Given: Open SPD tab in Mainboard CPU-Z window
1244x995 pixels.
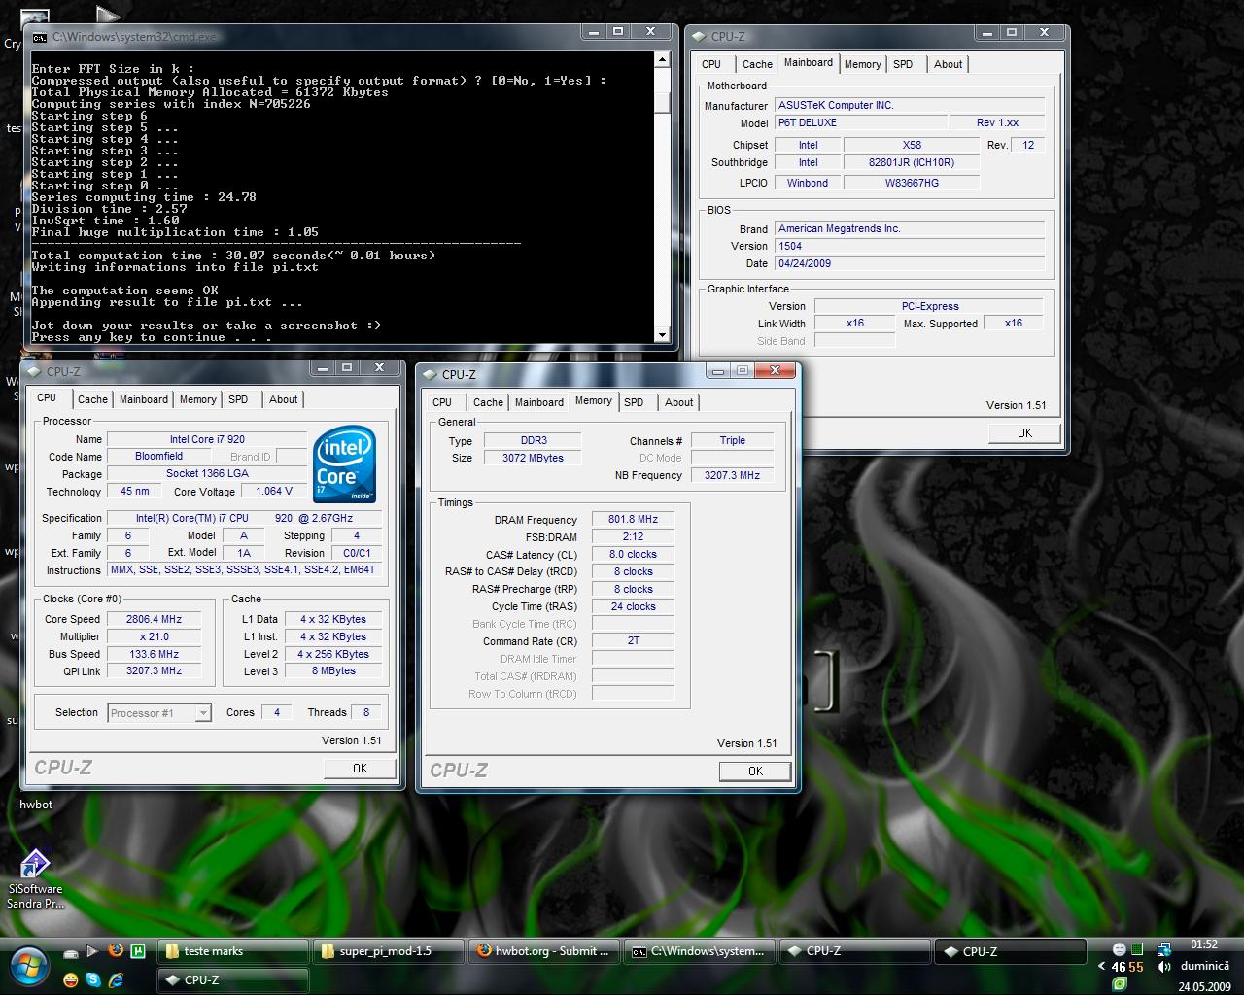Looking at the screenshot, I should point(903,64).
